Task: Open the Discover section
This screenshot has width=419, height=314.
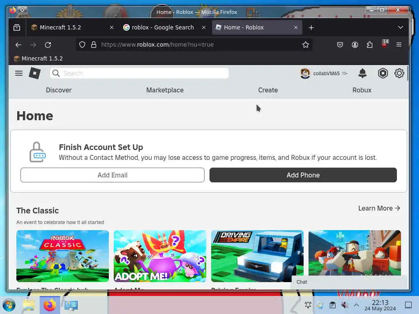Action: [59, 90]
